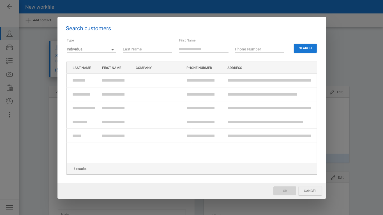383x215 pixels.
Task: Open the hamburger menu at bottom left
Action: (10, 207)
